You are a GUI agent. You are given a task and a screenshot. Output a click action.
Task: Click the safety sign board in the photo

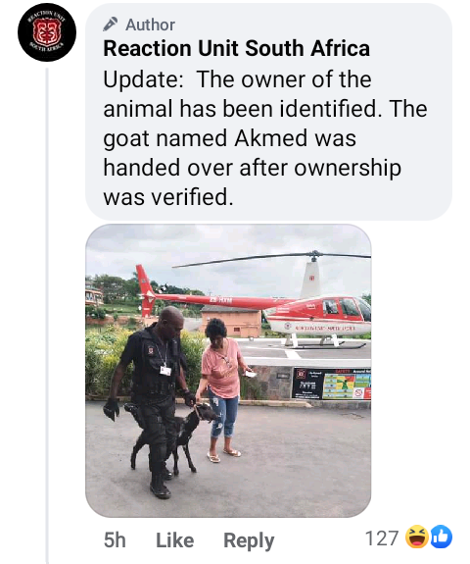click(332, 384)
